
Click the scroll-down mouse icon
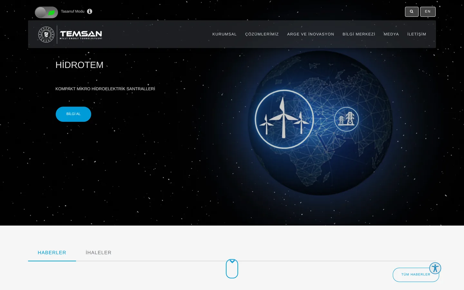232,269
